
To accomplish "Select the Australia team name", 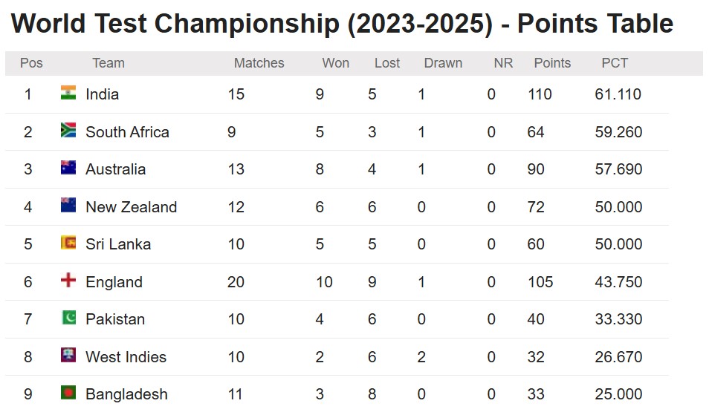I will 115,169.
